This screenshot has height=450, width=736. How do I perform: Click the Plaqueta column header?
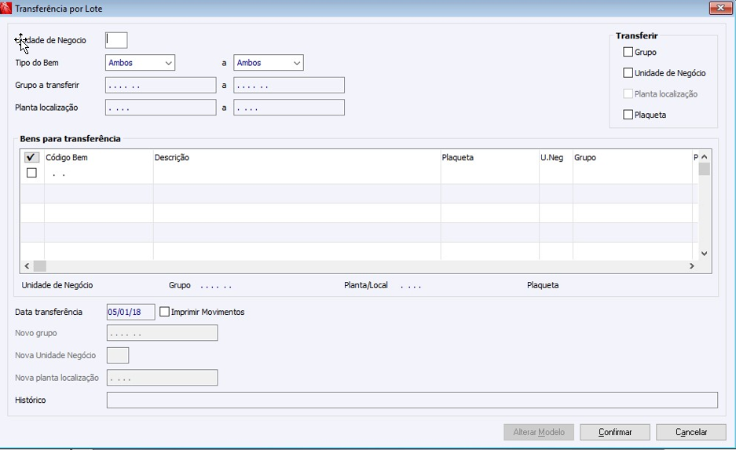click(489, 157)
